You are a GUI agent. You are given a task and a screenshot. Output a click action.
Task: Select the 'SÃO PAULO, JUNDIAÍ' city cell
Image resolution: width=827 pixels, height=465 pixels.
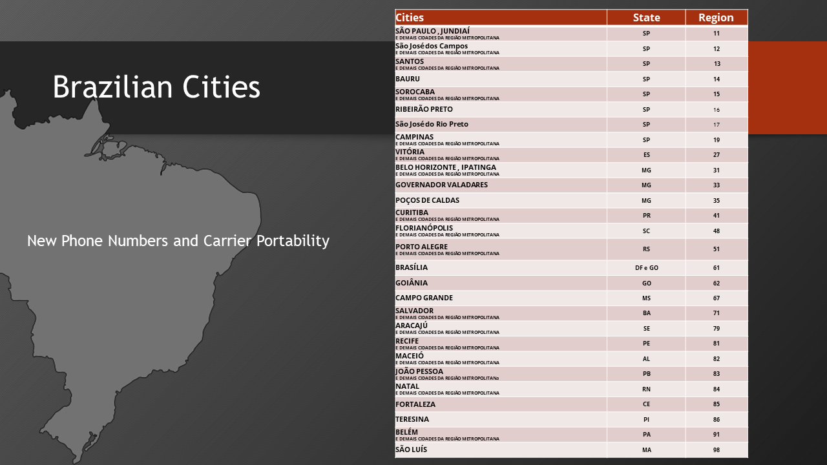[500, 33]
